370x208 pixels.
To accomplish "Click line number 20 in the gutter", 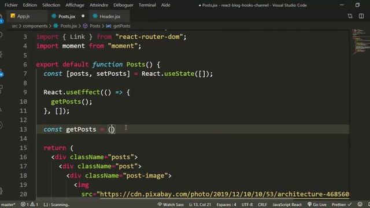I will (x=23, y=194).
